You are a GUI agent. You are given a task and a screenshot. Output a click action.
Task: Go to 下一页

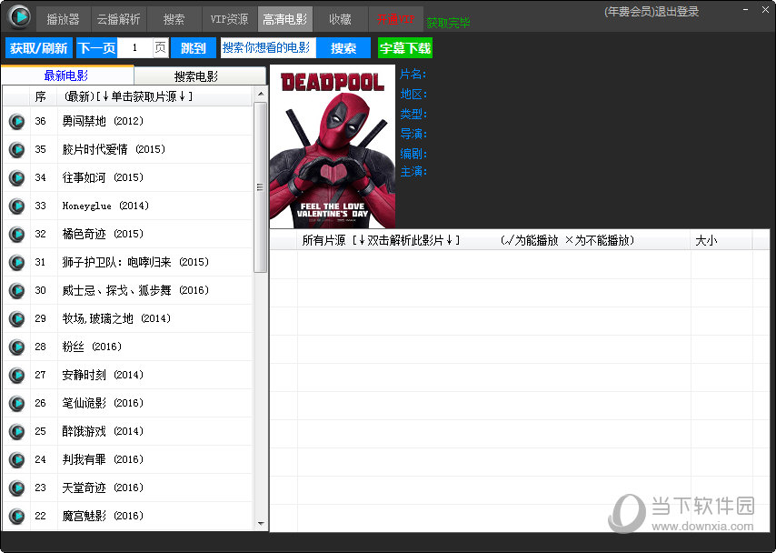pos(96,48)
